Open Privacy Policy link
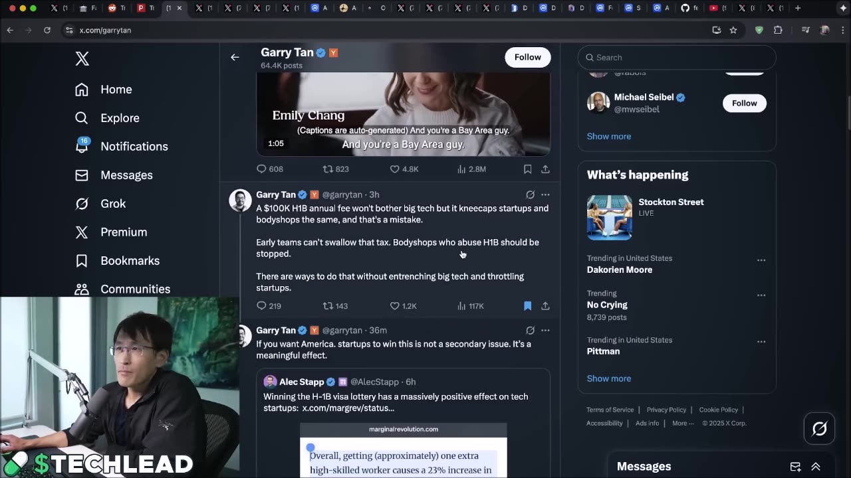Screen dimensions: 851x478 [666, 410]
